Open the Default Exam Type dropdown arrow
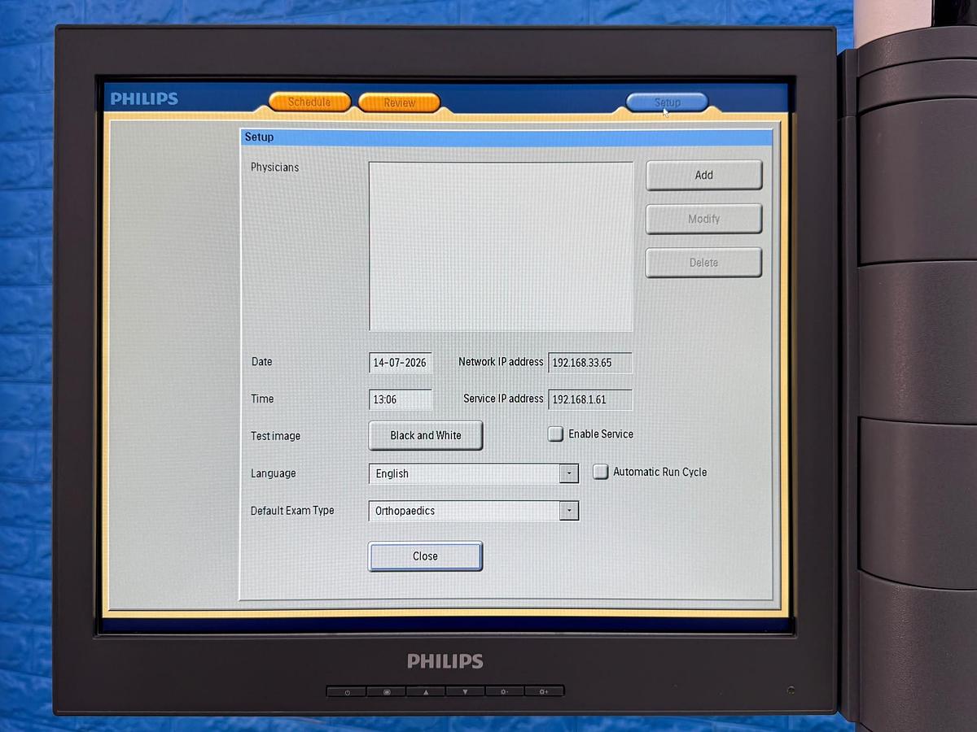The height and width of the screenshot is (732, 977). (x=569, y=511)
